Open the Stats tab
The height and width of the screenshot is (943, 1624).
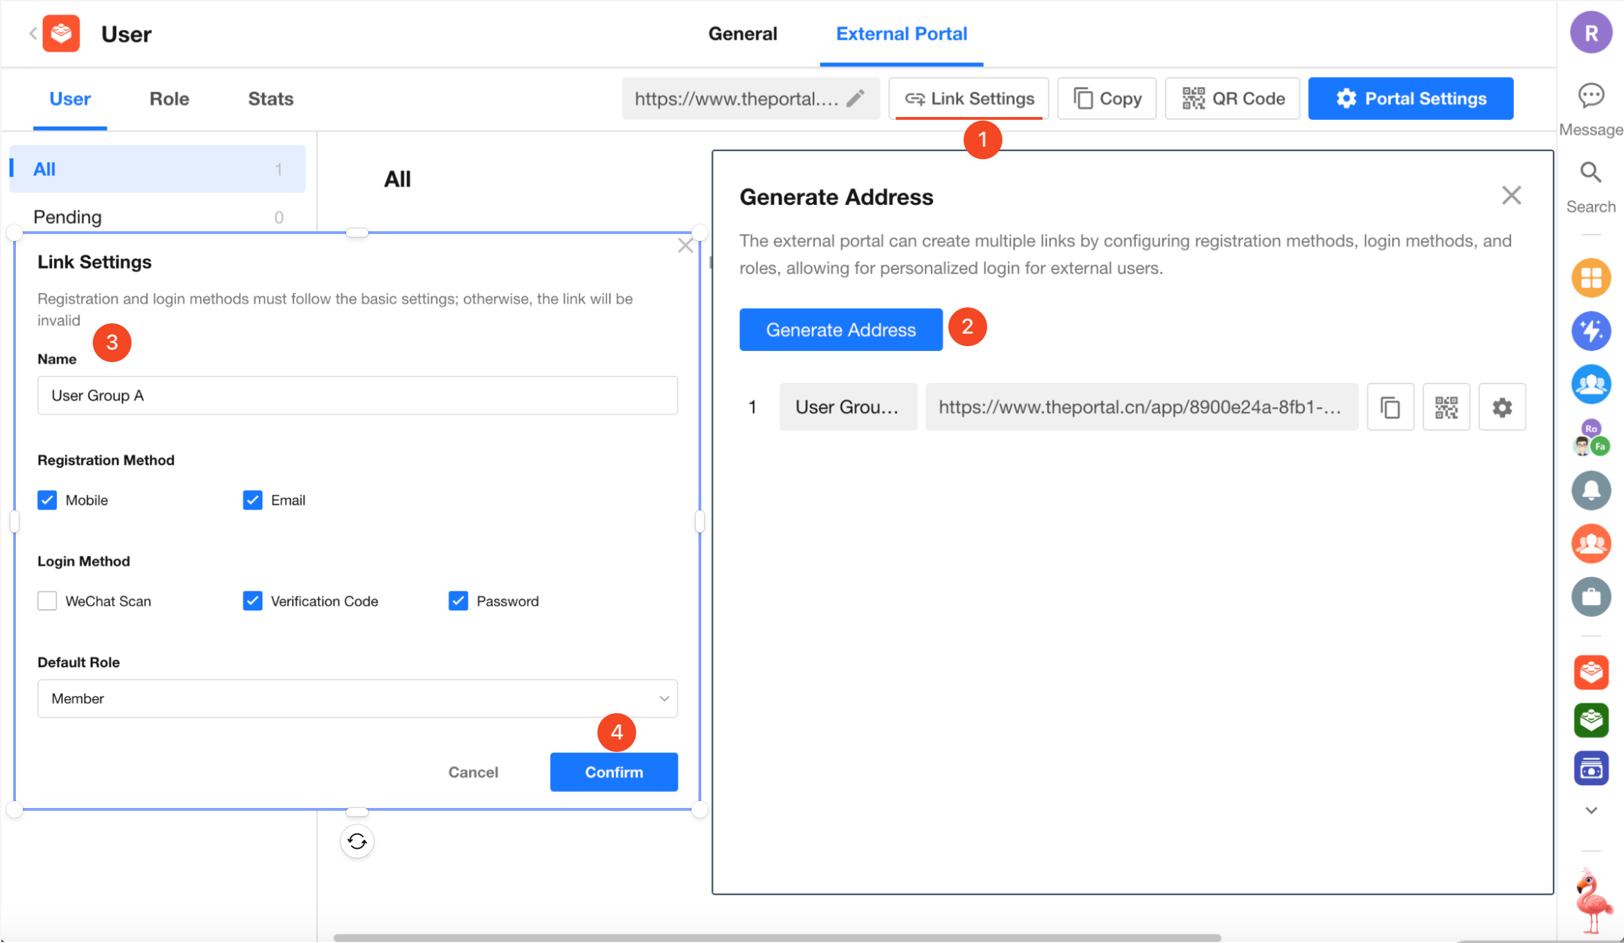(x=271, y=99)
